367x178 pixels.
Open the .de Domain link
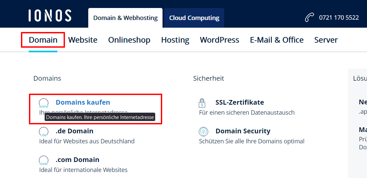coord(74,131)
